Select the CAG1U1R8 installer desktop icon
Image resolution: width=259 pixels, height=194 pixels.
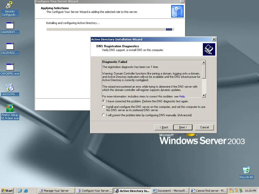coord(10,90)
